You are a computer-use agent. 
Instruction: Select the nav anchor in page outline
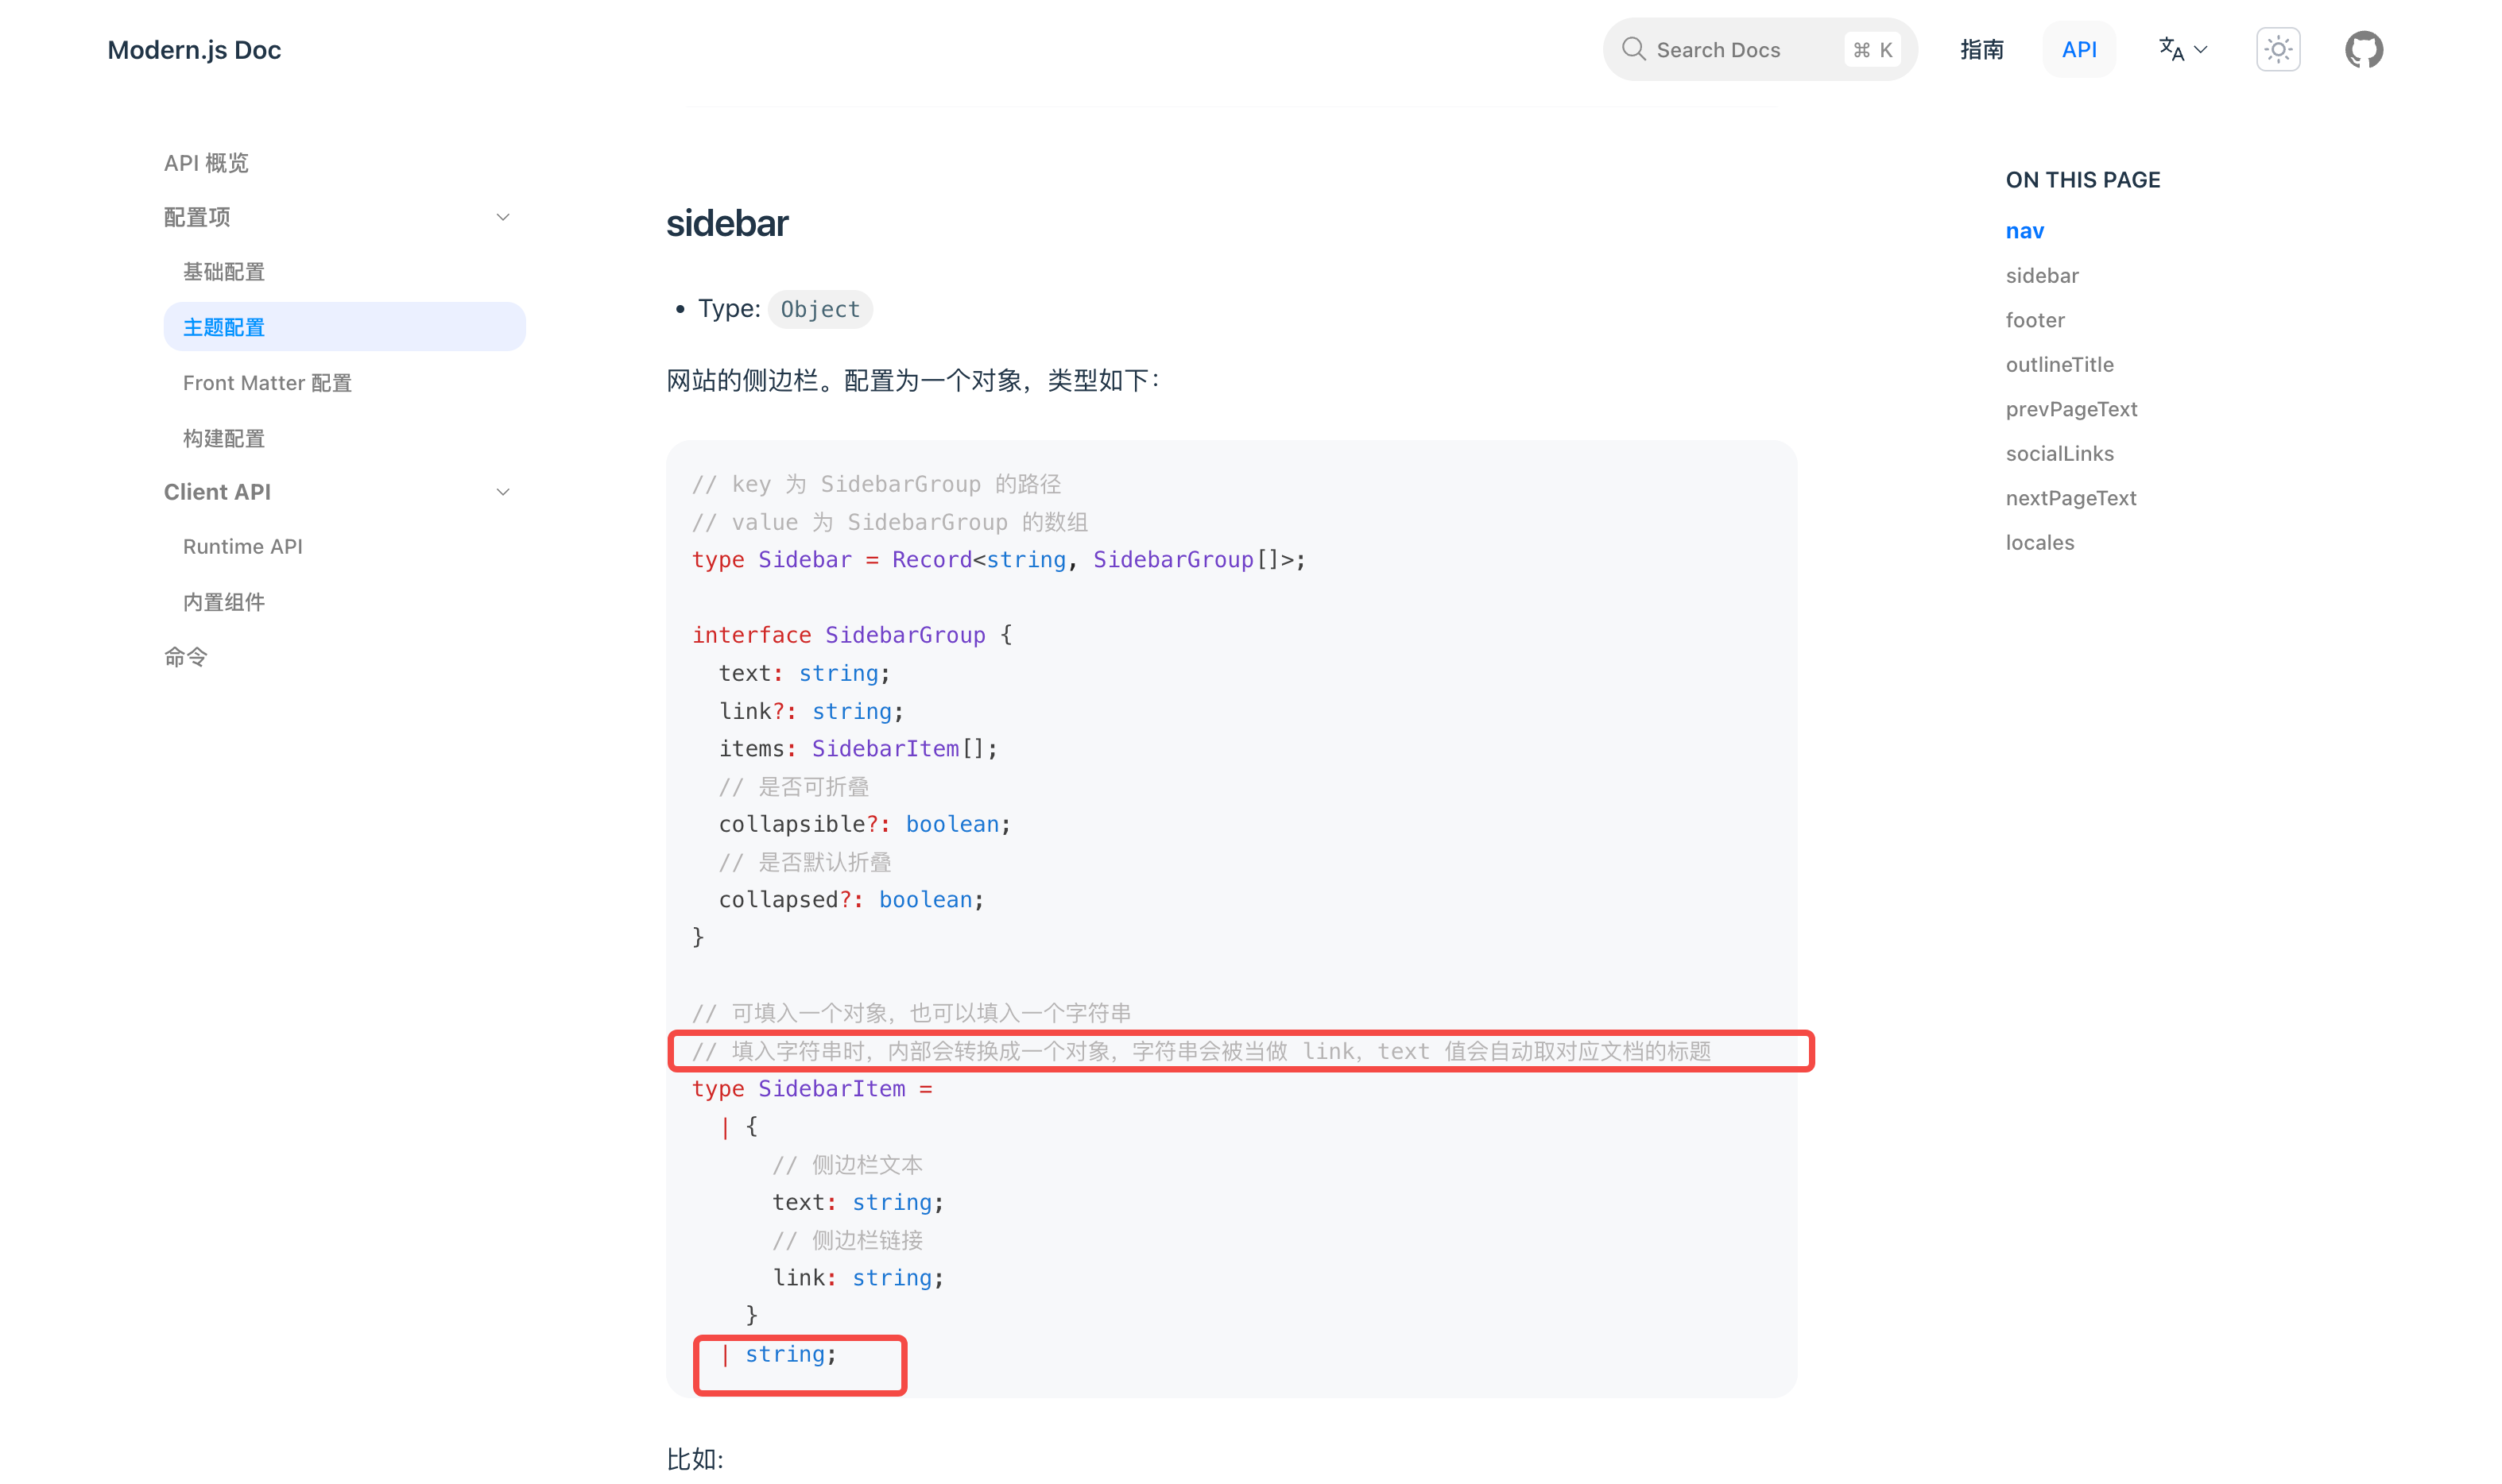click(2024, 230)
